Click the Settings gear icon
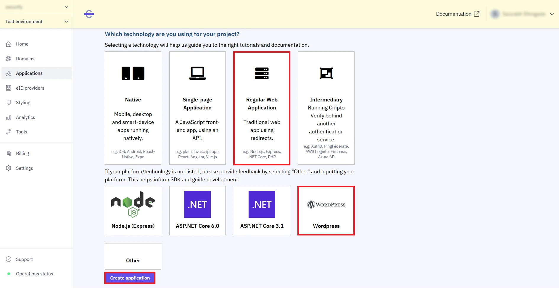 click(x=9, y=168)
